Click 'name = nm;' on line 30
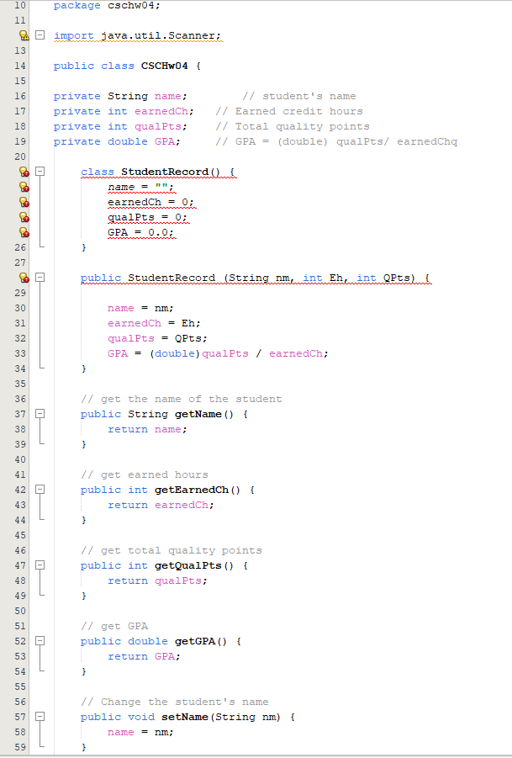This screenshot has height=758, width=512. tap(140, 309)
